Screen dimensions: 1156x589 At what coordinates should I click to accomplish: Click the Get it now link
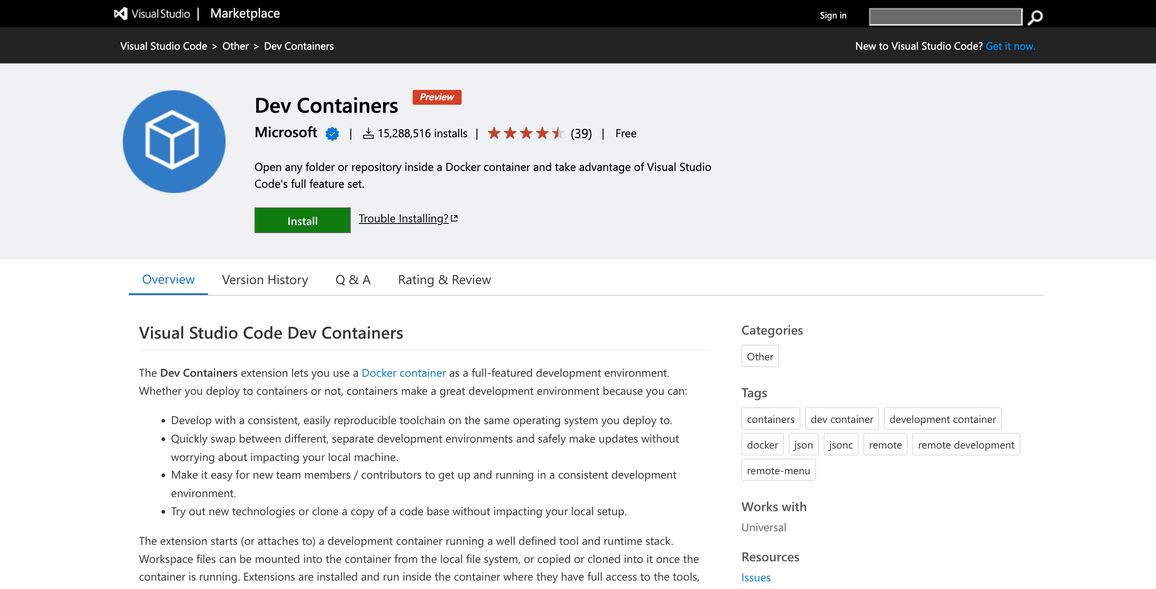tap(1011, 46)
